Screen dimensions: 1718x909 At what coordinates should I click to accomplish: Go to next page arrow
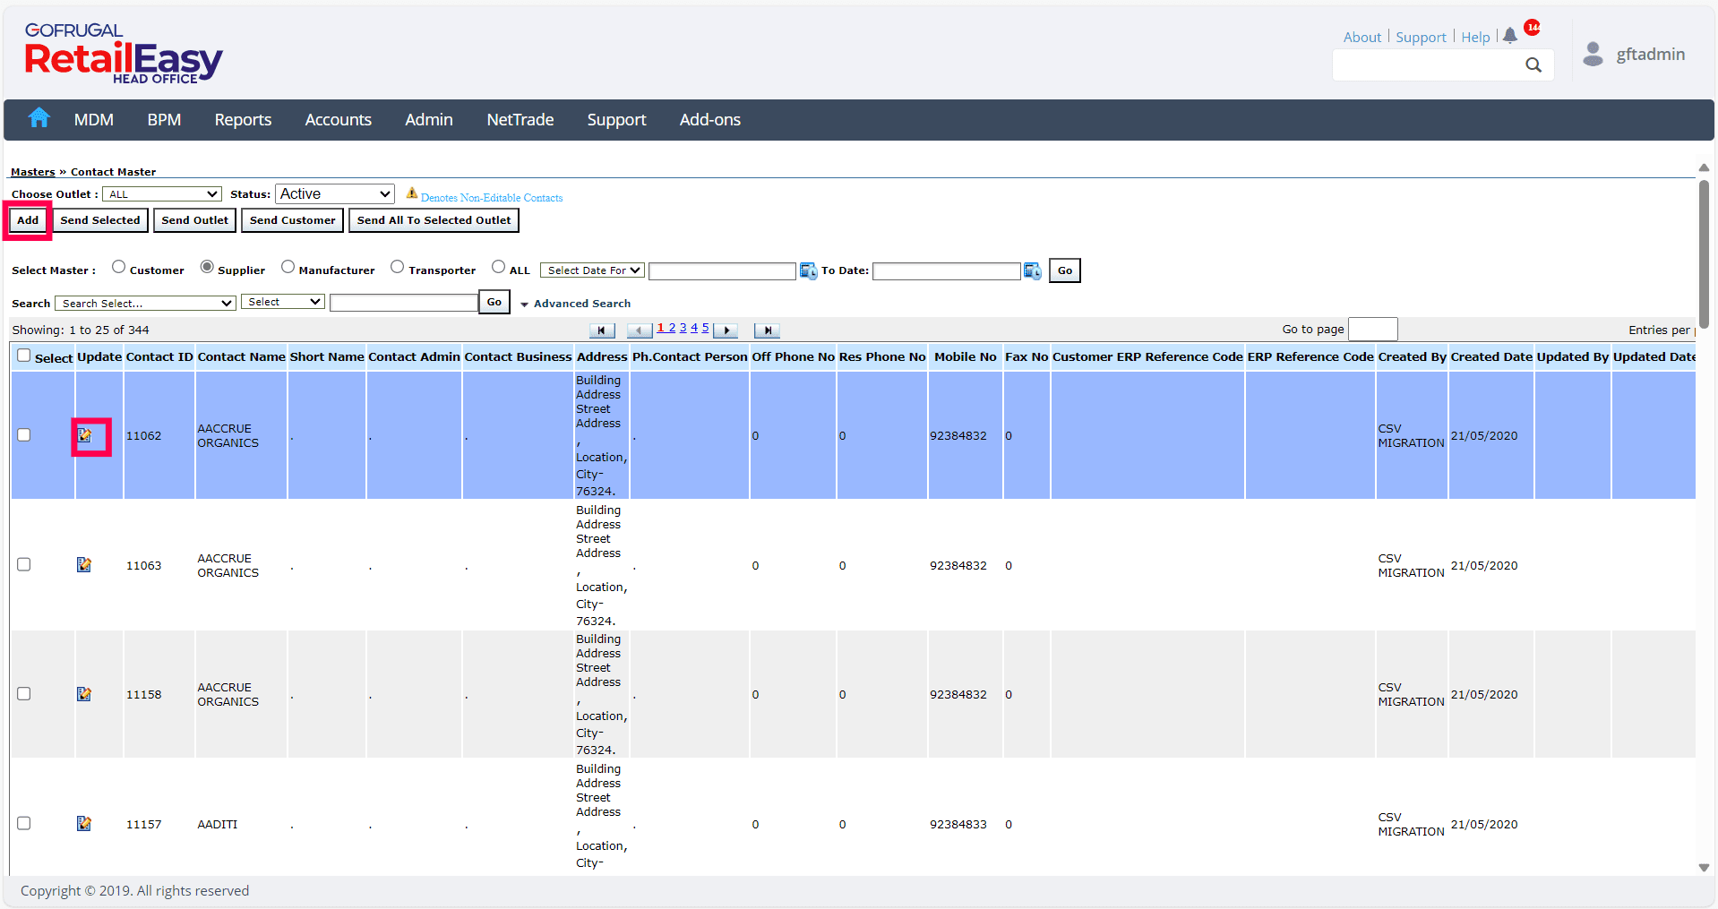pos(726,330)
